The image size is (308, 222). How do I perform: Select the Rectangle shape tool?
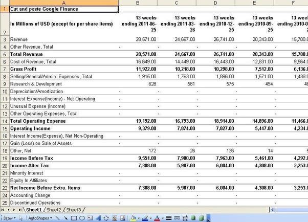(74, 218)
